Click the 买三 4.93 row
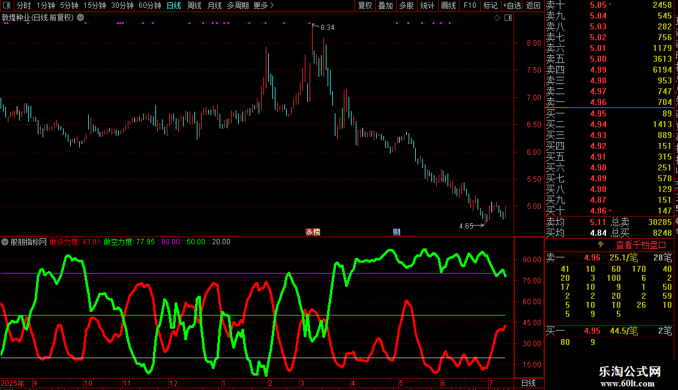678x390 pixels. pos(609,135)
